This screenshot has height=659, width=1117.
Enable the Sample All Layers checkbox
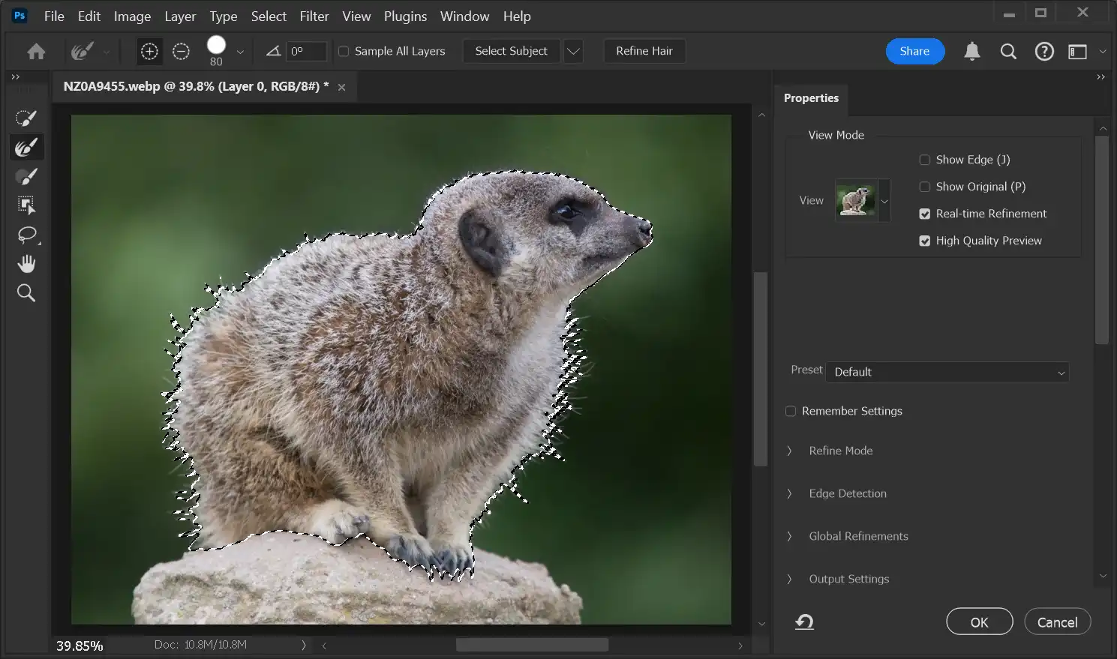point(344,51)
